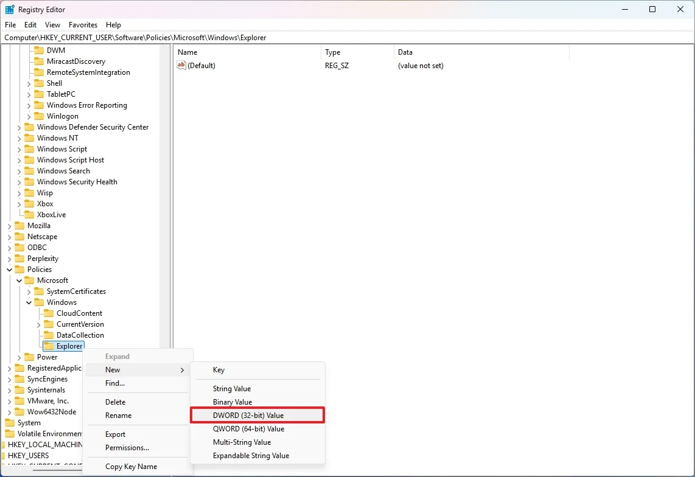This screenshot has height=477, width=695.
Task: Select the Winlogon folder icon
Action: [x=40, y=116]
